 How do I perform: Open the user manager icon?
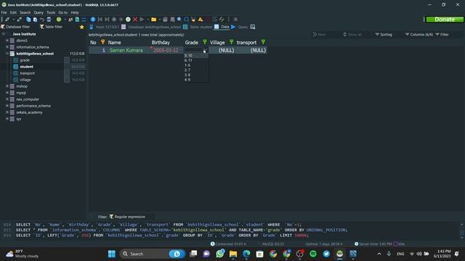pos(70,20)
